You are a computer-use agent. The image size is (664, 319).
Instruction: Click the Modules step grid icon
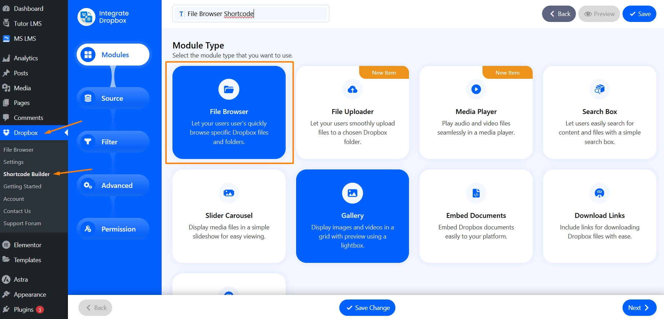coord(88,55)
